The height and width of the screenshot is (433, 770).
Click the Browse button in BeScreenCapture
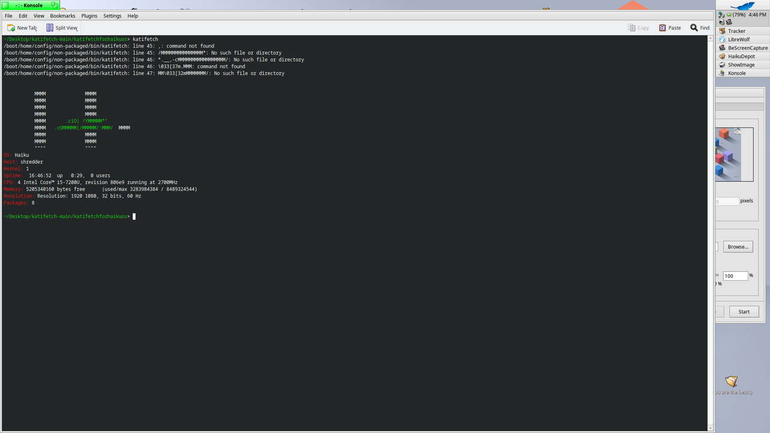[x=738, y=247]
